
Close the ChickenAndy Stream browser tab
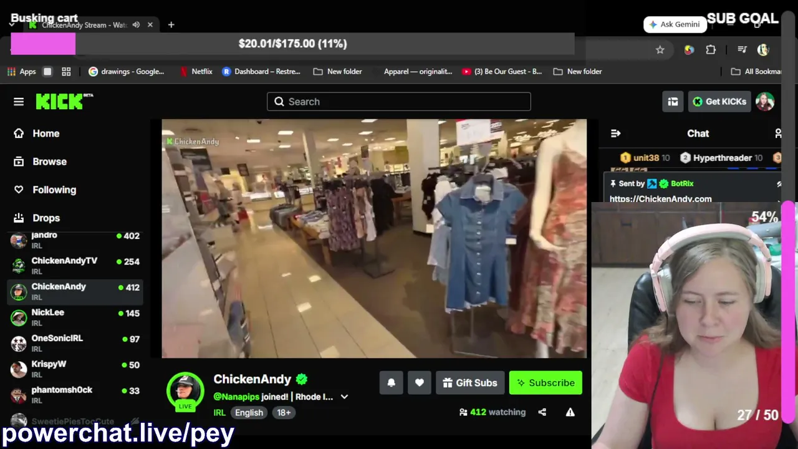[x=150, y=25]
